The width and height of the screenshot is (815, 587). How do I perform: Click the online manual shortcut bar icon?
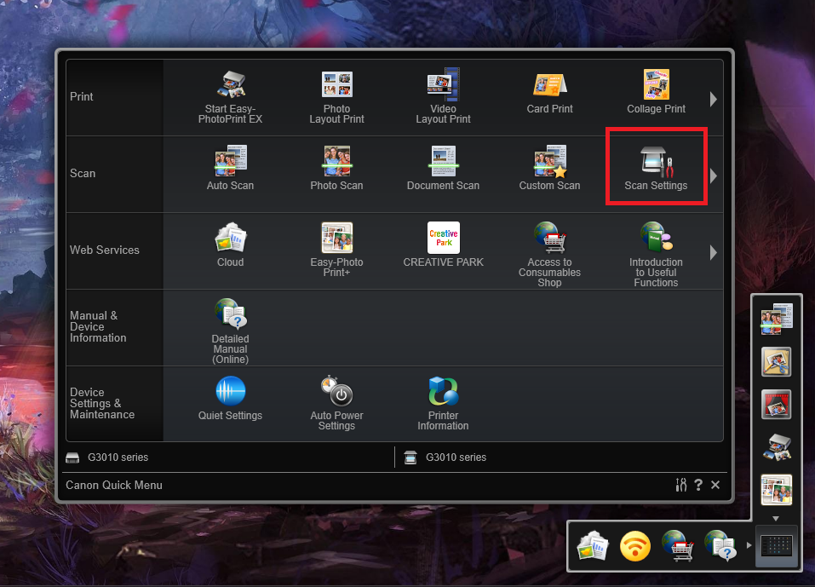pos(720,545)
